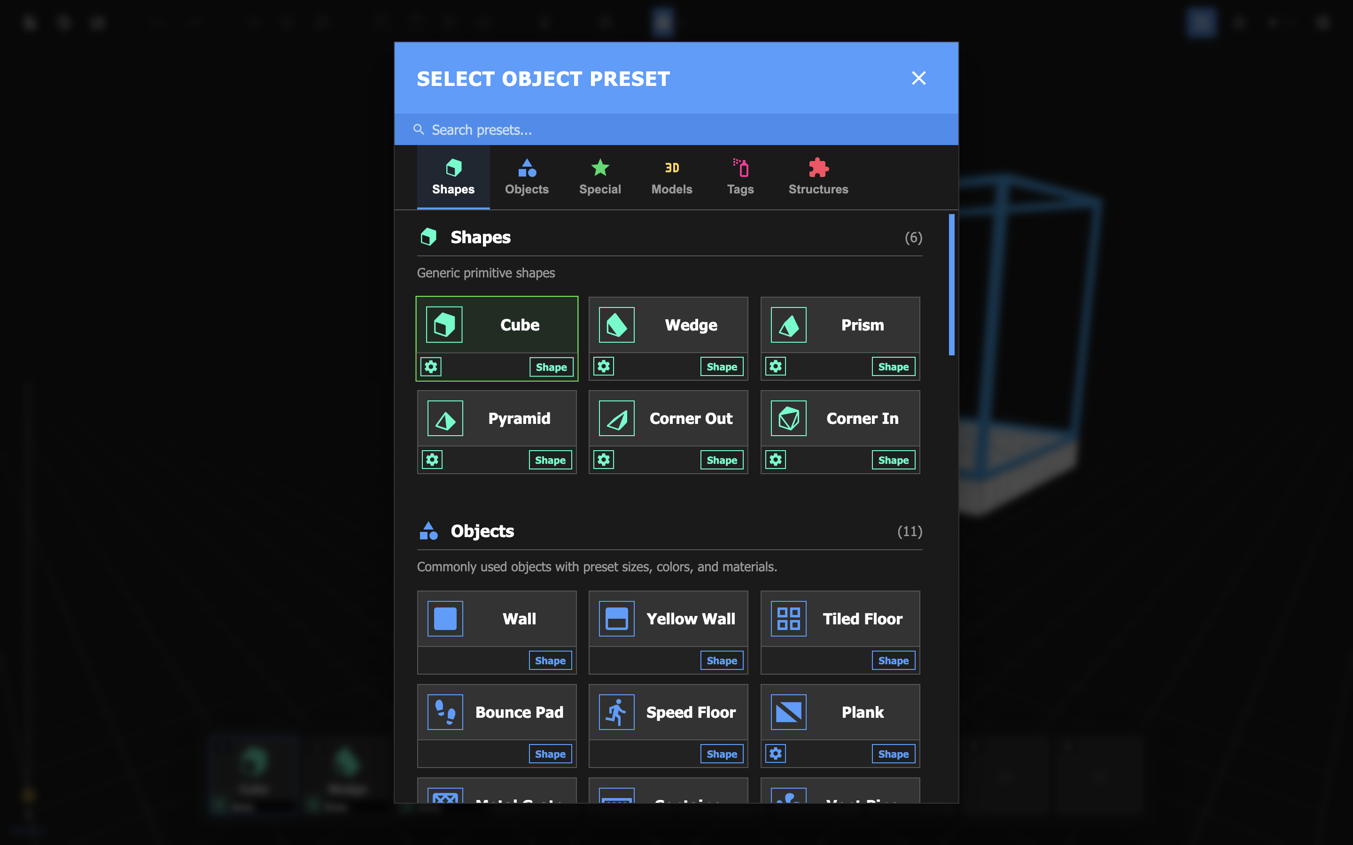The width and height of the screenshot is (1353, 845).
Task: Switch to the Tags tab
Action: click(740, 177)
